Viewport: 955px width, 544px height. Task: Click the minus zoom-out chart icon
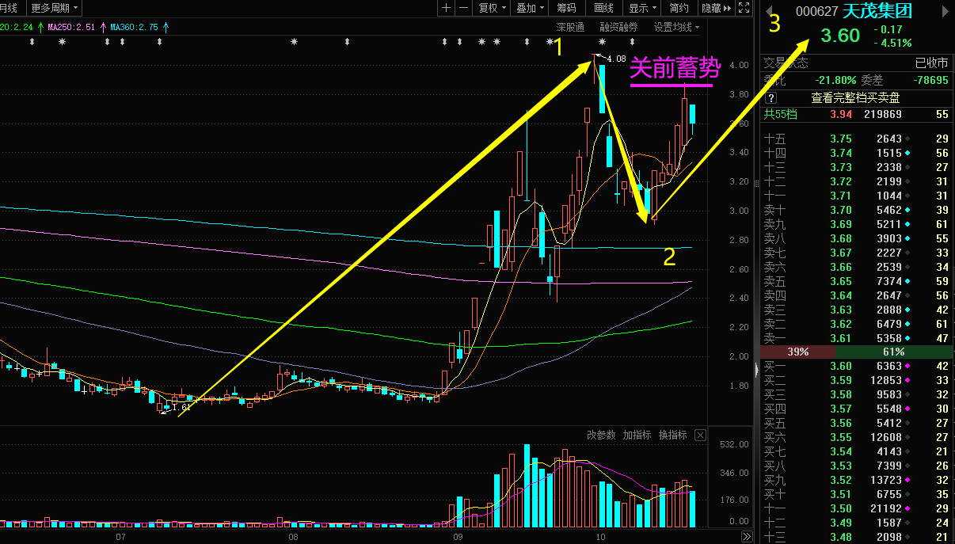coord(464,8)
